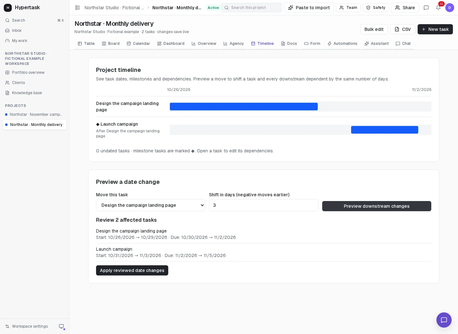Select the Design campaign landing page timeline bar

(244, 107)
